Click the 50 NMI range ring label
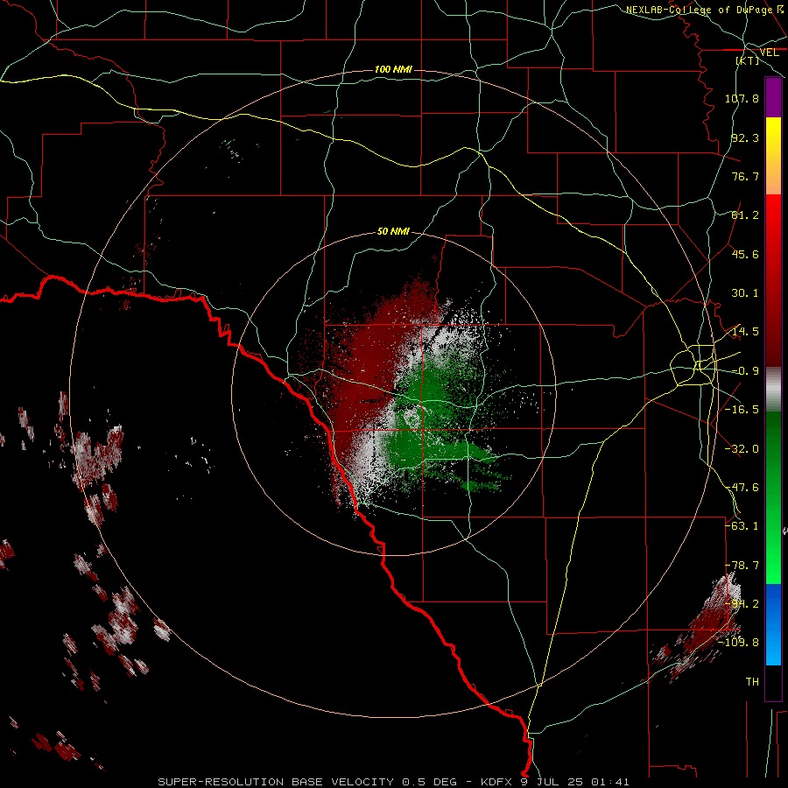 [x=393, y=231]
